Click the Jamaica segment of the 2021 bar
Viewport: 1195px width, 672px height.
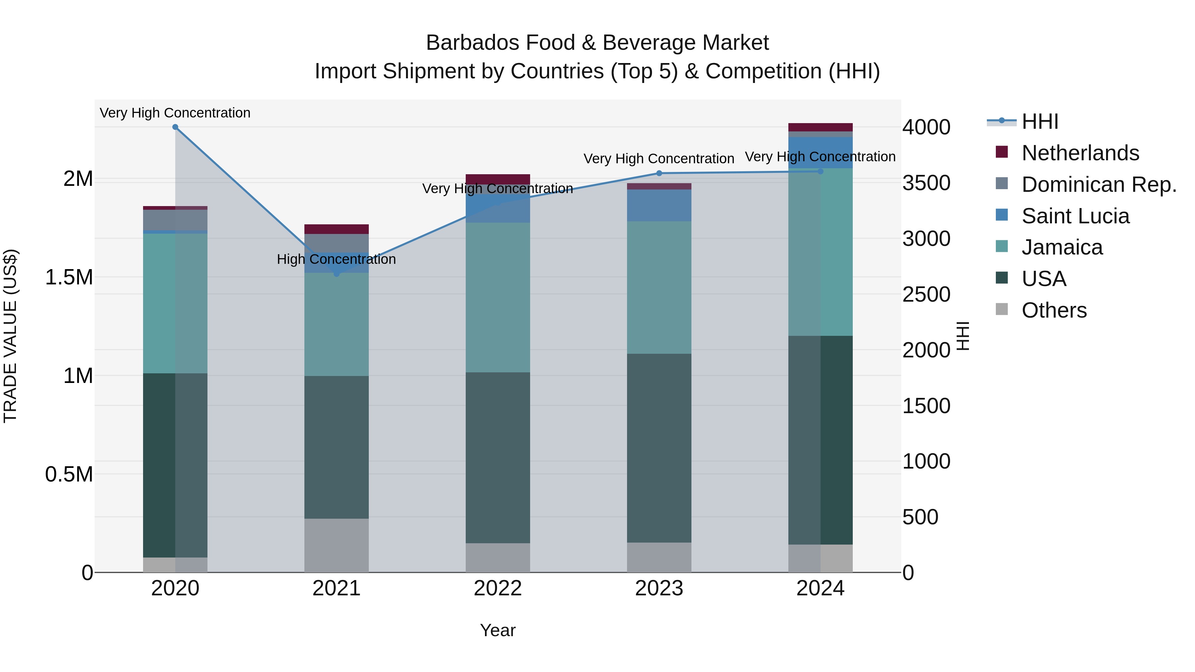[x=337, y=325]
